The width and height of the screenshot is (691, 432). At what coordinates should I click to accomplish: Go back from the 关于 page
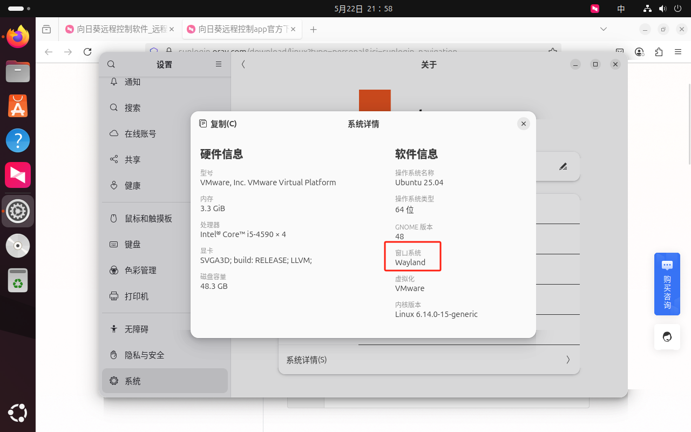243,64
